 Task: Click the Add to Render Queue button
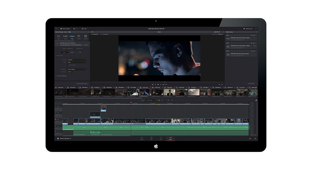coord(82,84)
